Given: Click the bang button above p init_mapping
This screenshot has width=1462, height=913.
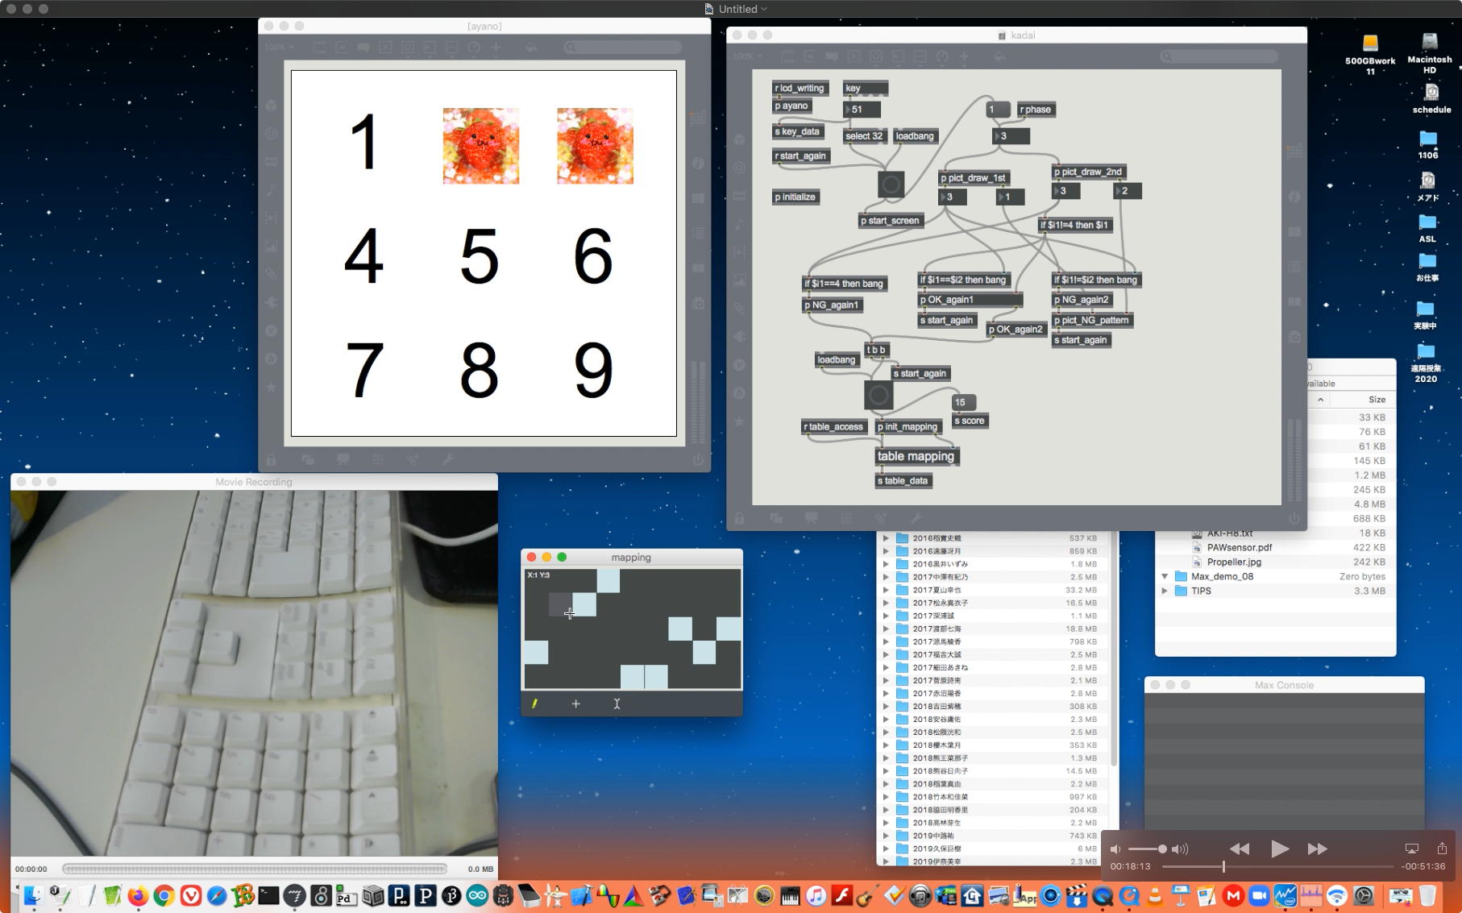Looking at the screenshot, I should pos(878,395).
